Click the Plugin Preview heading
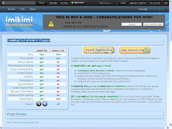 coord(17,114)
